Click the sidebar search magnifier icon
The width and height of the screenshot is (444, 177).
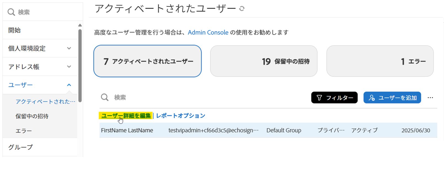point(11,12)
